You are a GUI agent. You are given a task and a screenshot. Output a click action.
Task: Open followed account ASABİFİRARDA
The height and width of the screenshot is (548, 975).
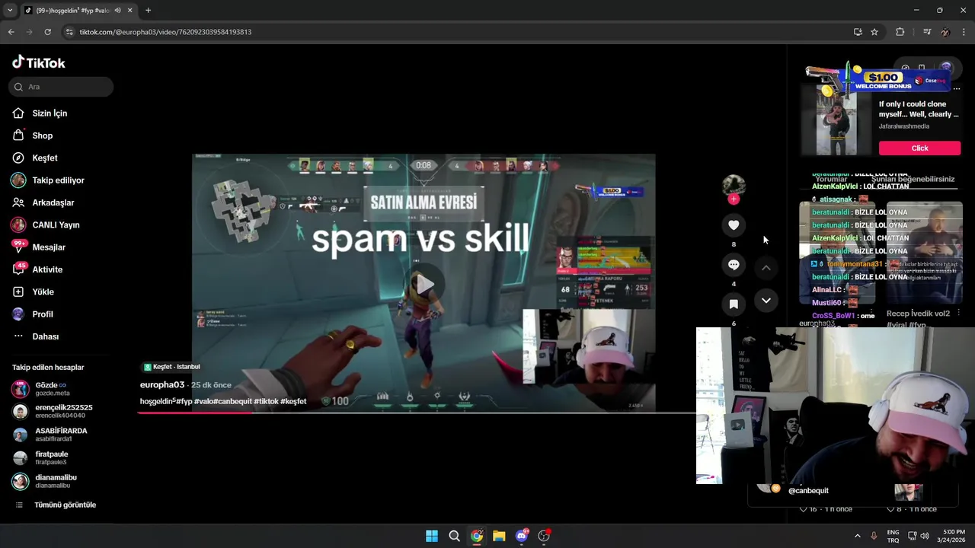pos(50,435)
